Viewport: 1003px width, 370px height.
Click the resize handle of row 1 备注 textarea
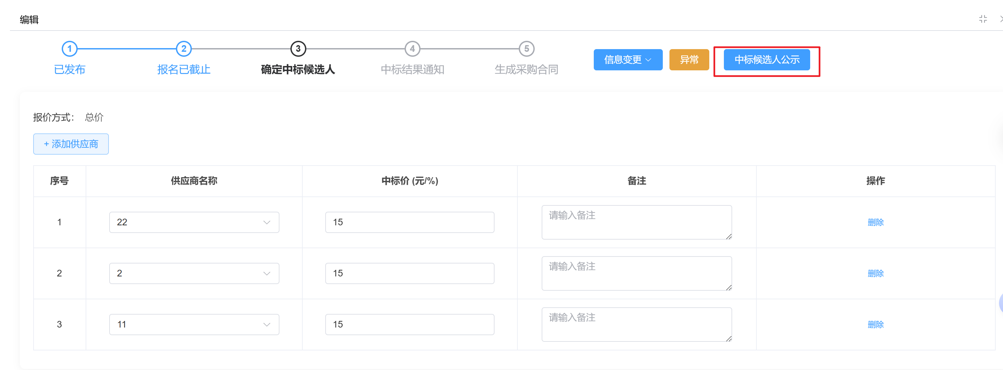[729, 236]
